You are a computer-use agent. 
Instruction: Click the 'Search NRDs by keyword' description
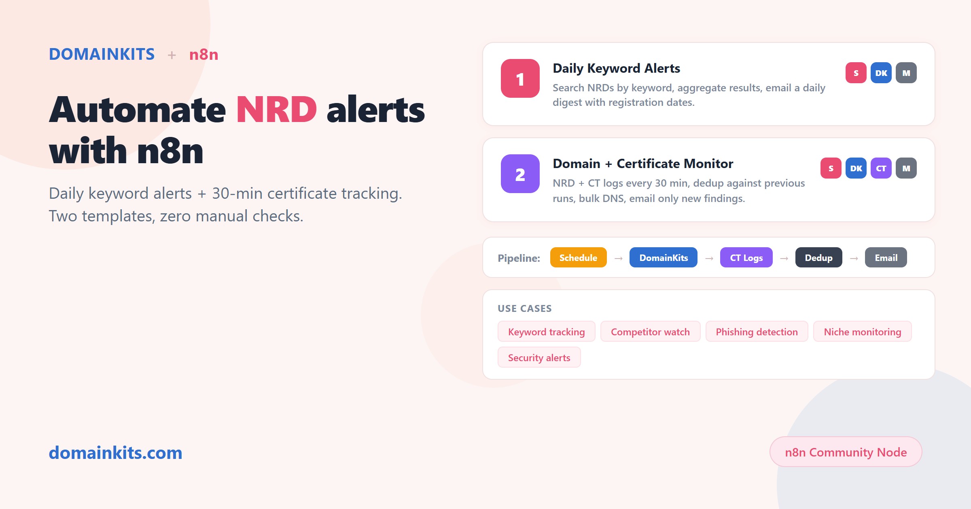tap(689, 95)
